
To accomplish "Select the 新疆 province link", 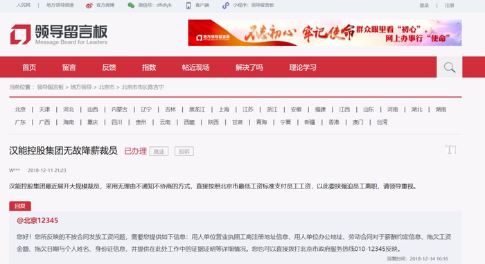I will click(x=310, y=122).
